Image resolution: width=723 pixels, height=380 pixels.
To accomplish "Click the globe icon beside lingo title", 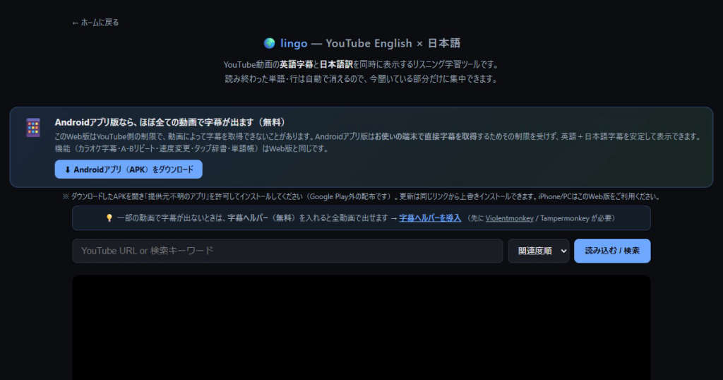I will [x=269, y=43].
